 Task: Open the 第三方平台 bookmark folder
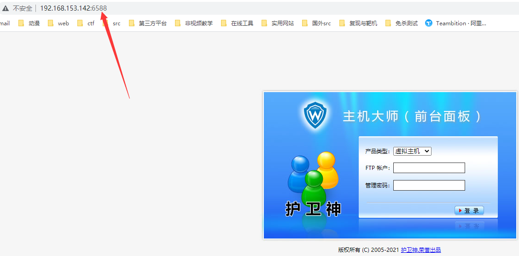click(148, 23)
